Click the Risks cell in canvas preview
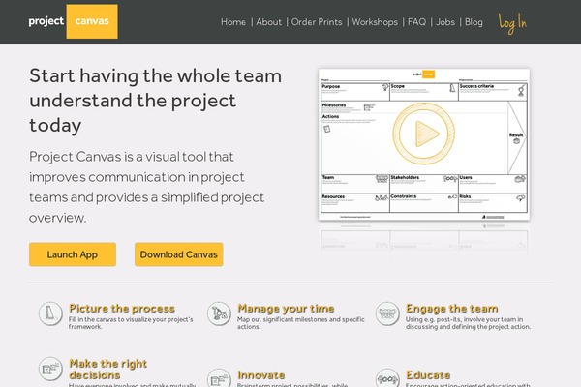 [493, 203]
